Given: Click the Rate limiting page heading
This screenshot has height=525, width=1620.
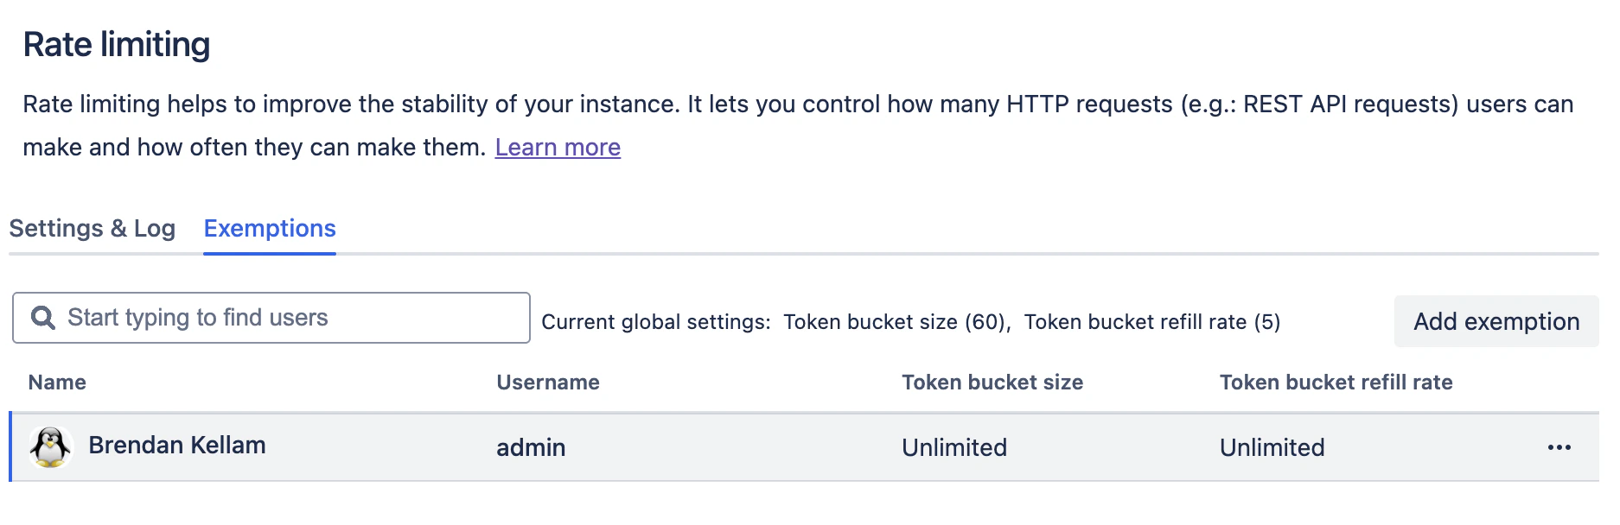Looking at the screenshot, I should click(x=119, y=45).
